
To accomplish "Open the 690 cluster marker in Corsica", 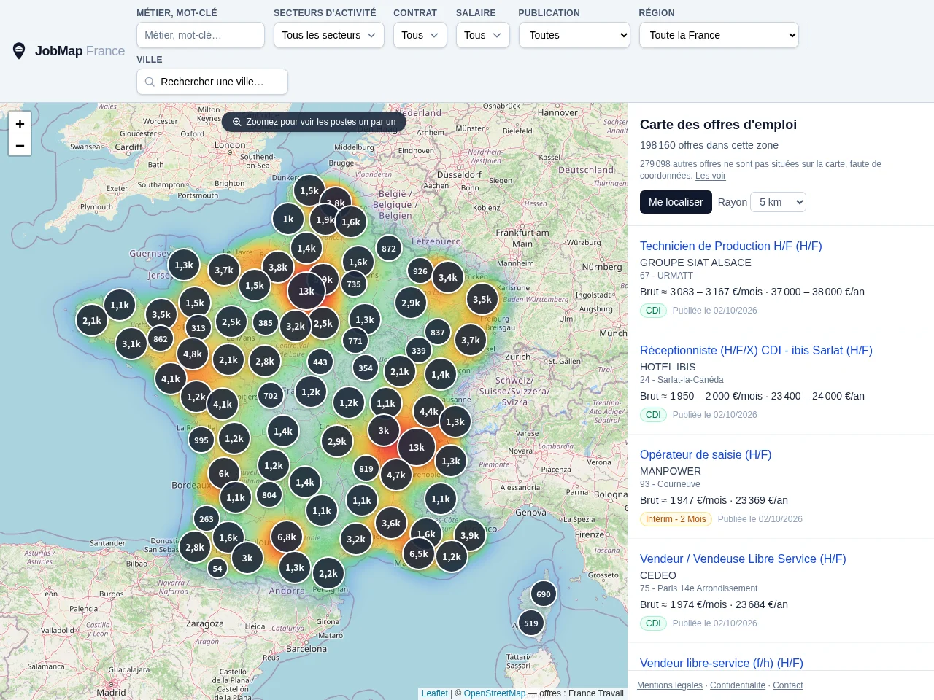I will [x=544, y=594].
